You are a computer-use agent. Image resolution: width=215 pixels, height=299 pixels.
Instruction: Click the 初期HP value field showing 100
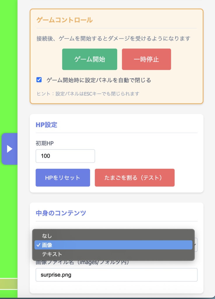point(65,156)
